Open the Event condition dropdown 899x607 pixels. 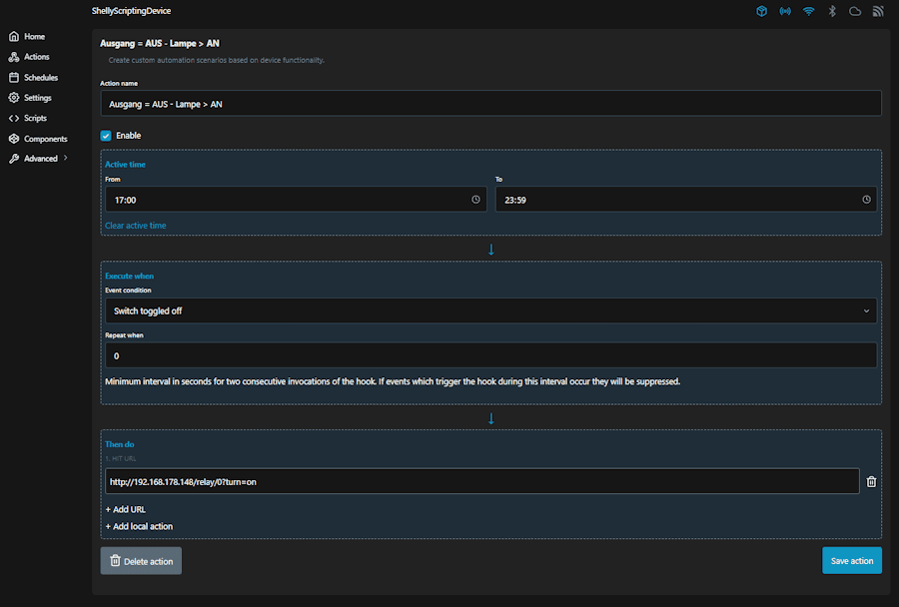[x=490, y=310]
